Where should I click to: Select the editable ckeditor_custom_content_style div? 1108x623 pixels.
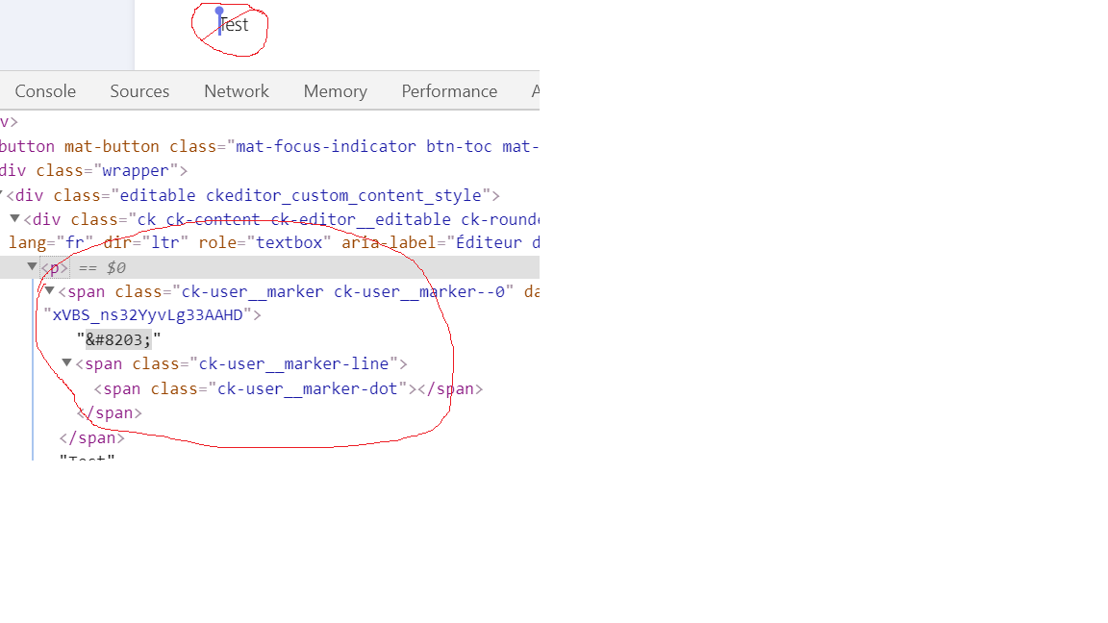pyautogui.click(x=253, y=195)
